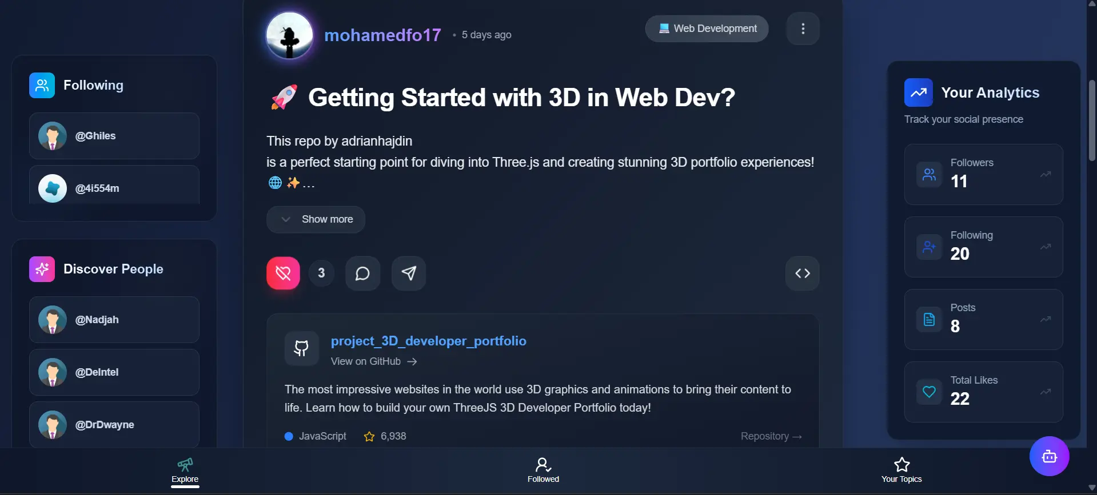Click the Following card trend arrow
The height and width of the screenshot is (495, 1097).
tap(1046, 247)
